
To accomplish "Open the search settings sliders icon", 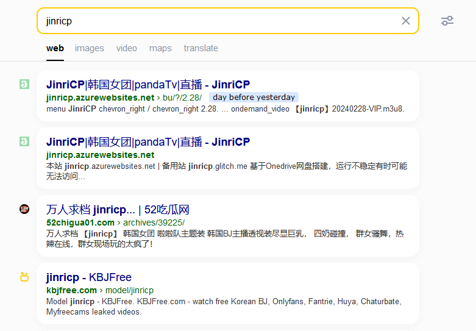I will (x=447, y=21).
